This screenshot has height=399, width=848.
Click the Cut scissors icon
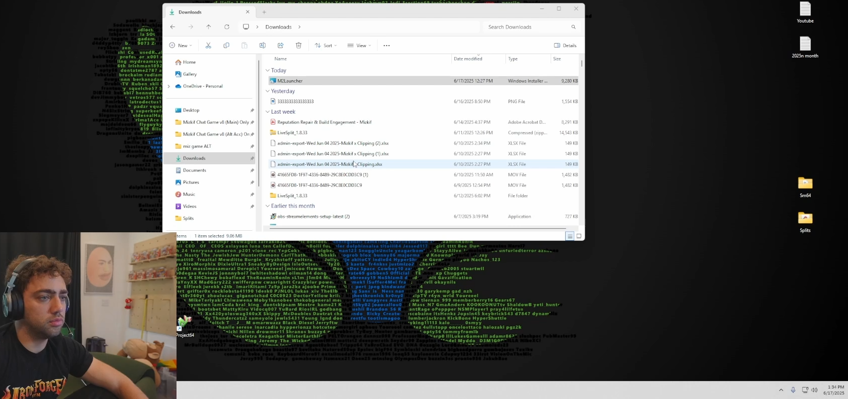208,46
